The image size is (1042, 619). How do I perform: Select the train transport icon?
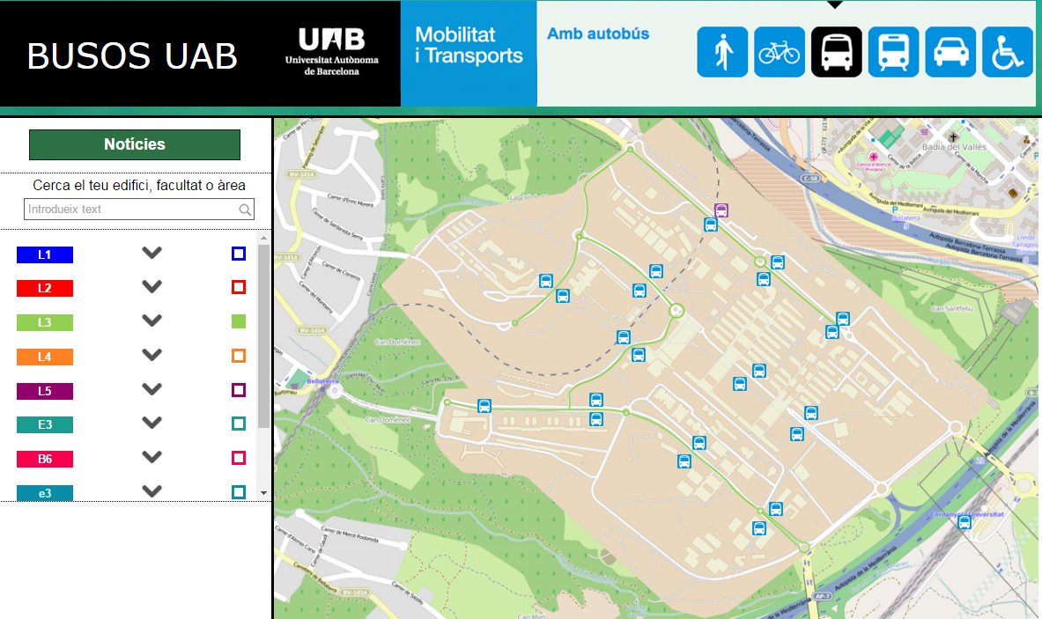point(893,52)
